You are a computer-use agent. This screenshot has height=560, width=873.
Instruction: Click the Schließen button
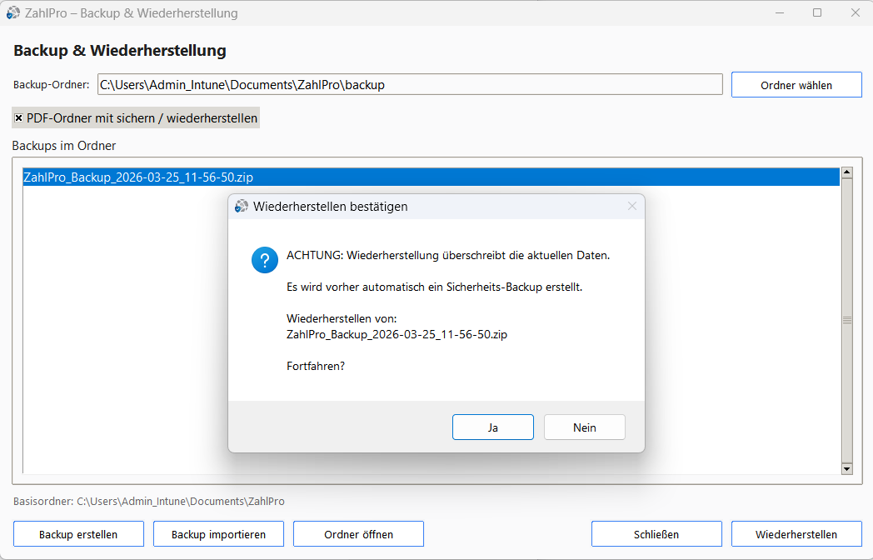click(x=656, y=533)
